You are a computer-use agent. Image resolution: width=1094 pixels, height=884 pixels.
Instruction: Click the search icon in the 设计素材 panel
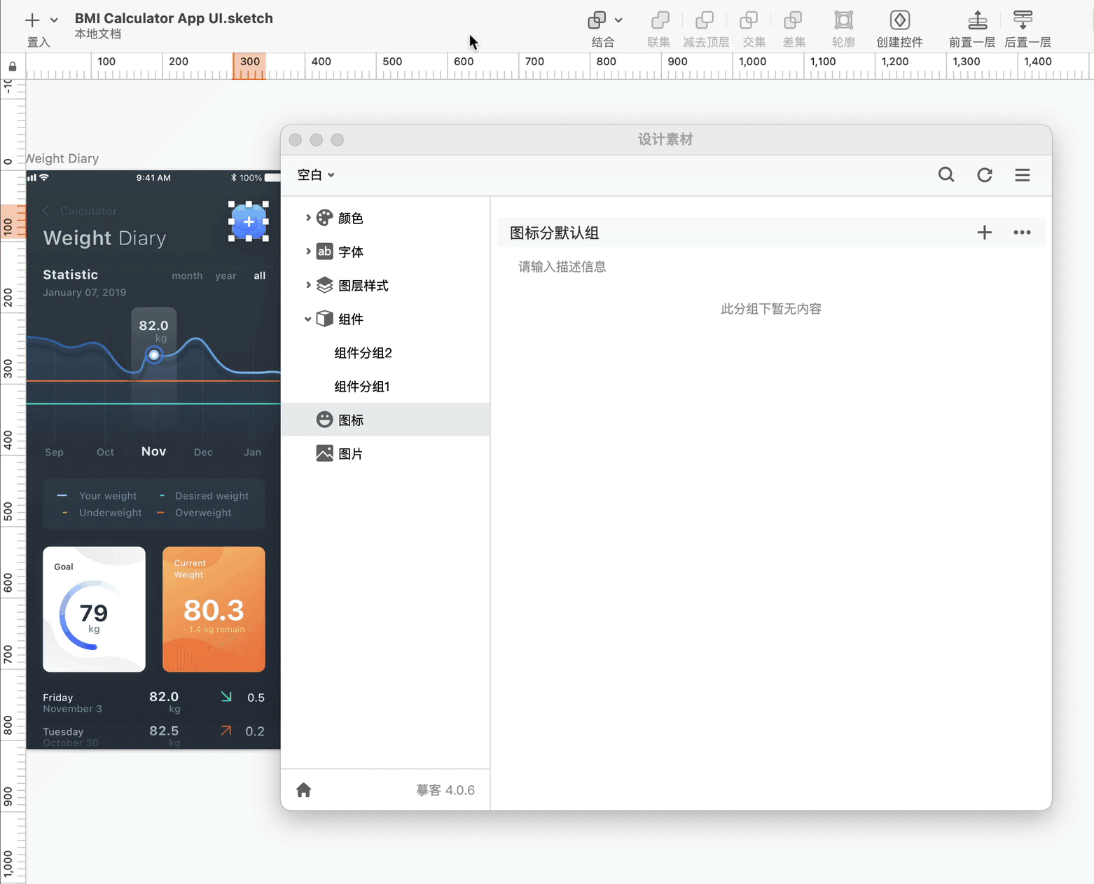coord(946,175)
